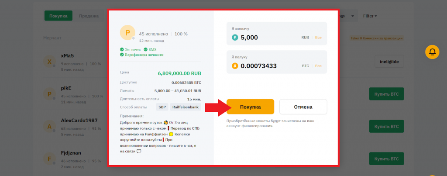The width and height of the screenshot is (447, 176).
Task: Click the limits value 5,000.00 ~ 41,030.01 RUB
Action: [178, 91]
